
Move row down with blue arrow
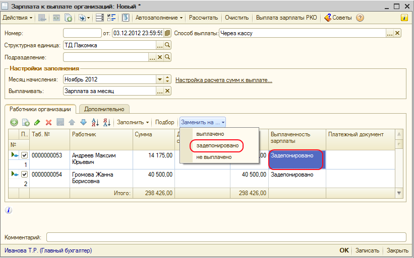(83, 122)
